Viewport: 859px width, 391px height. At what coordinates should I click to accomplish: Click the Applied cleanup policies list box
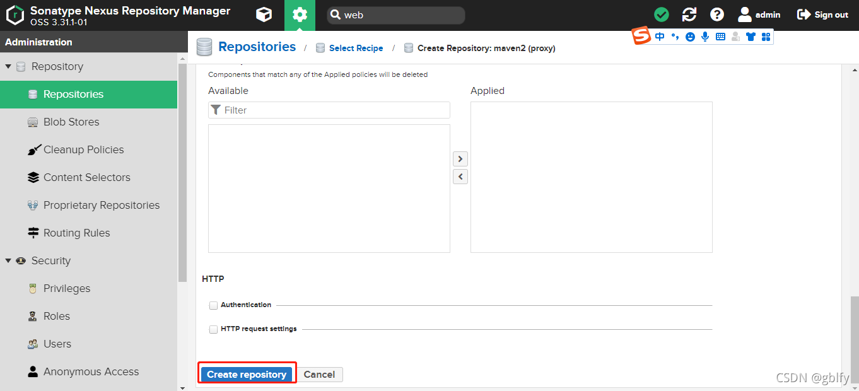[x=592, y=177]
